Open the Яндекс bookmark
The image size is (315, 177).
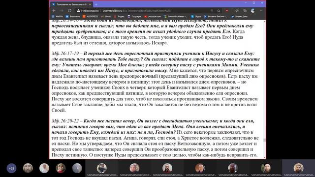[x=119, y=16]
